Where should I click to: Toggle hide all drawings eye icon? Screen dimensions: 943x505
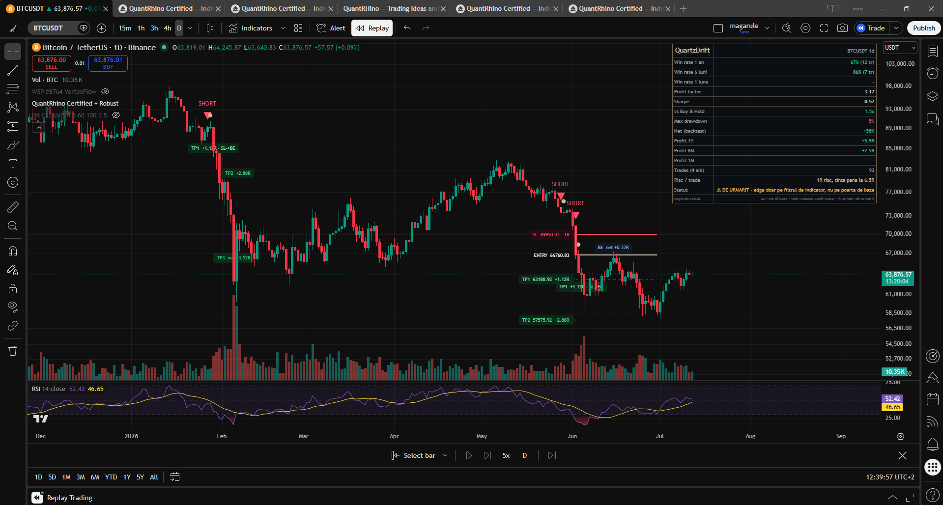[x=13, y=307]
